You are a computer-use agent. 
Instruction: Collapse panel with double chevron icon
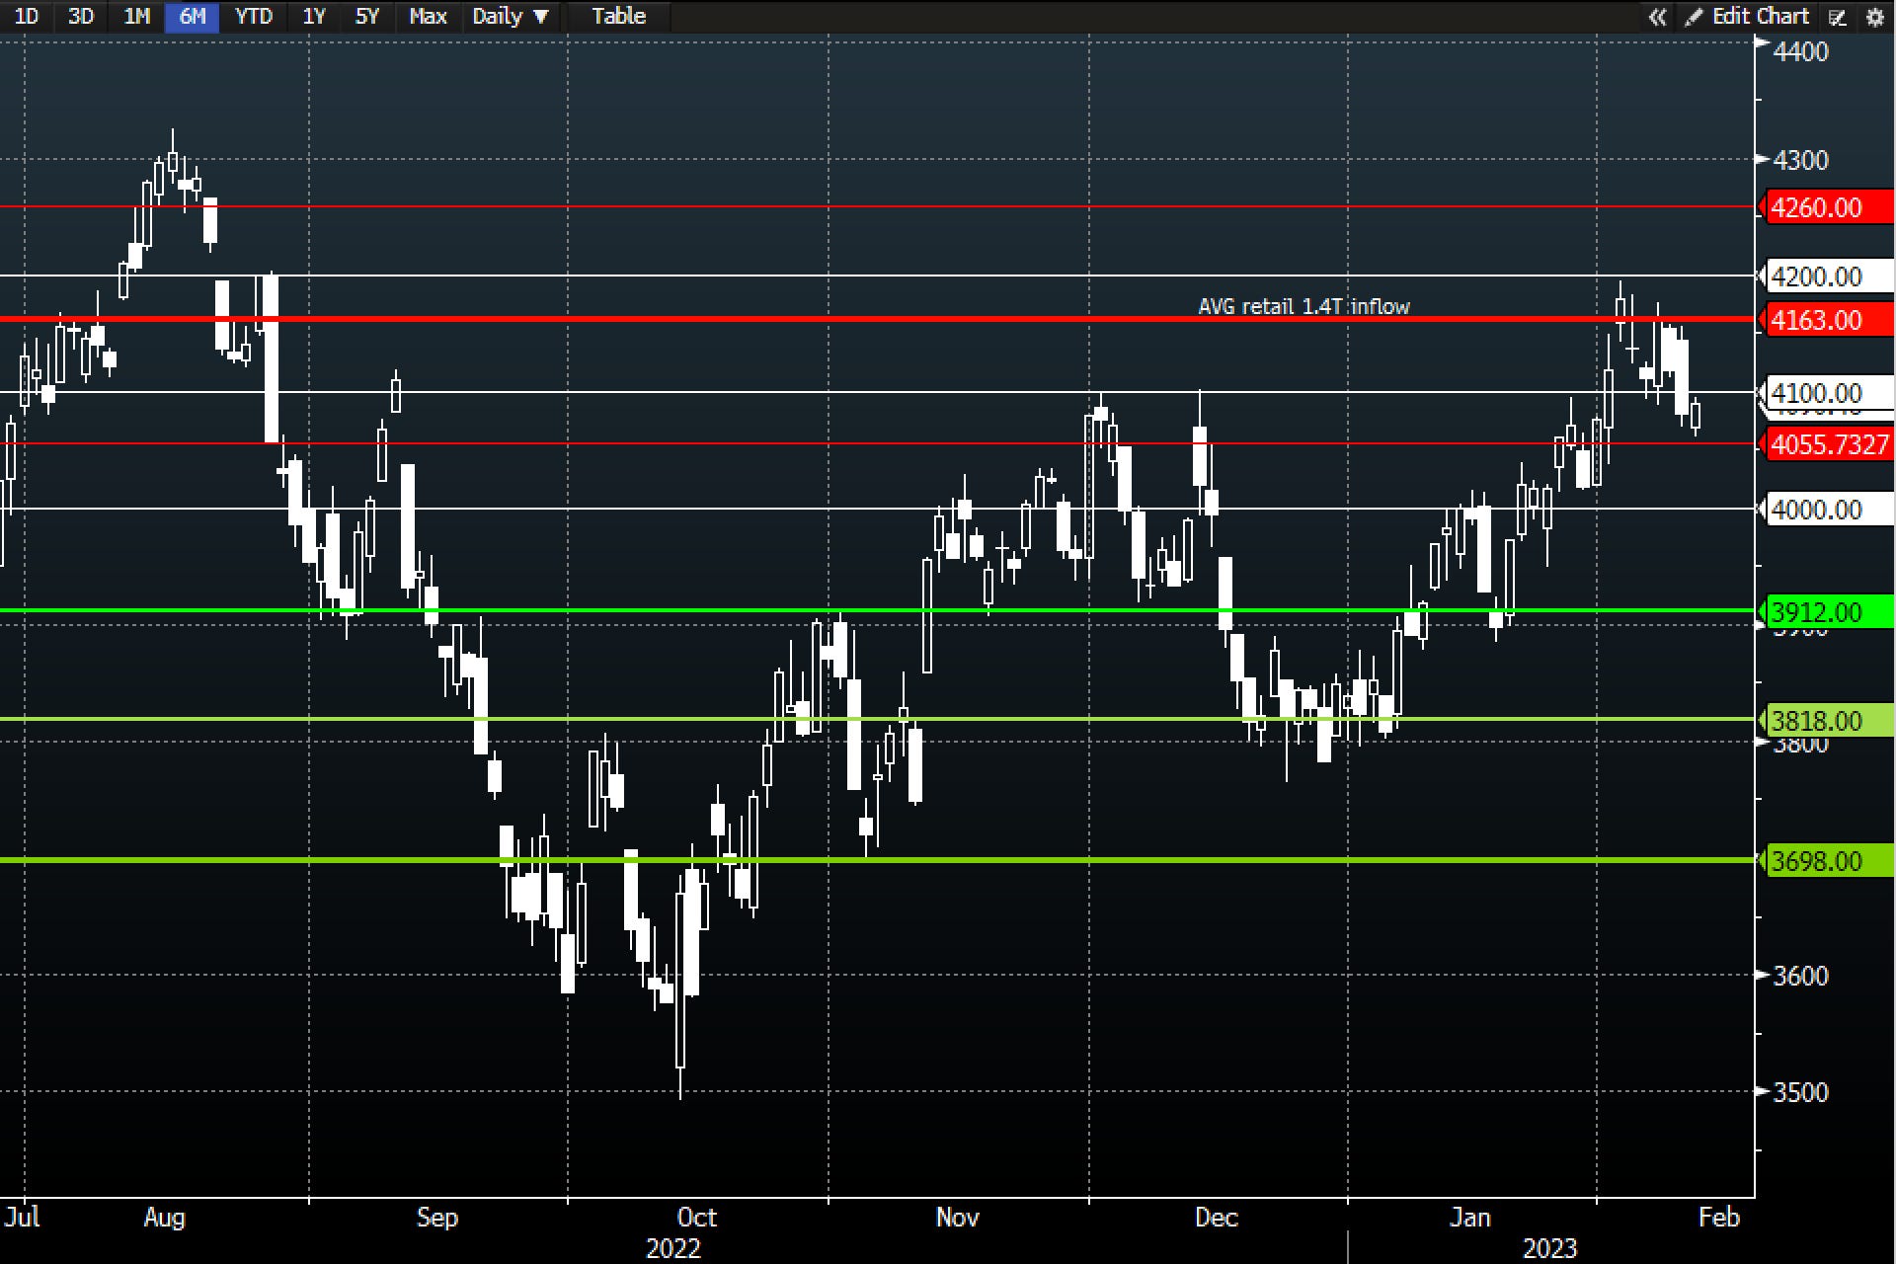click(x=1657, y=17)
